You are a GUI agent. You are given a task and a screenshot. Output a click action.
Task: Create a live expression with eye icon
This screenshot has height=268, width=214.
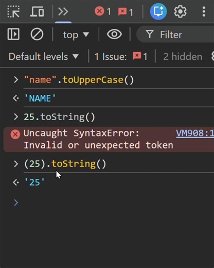click(114, 34)
